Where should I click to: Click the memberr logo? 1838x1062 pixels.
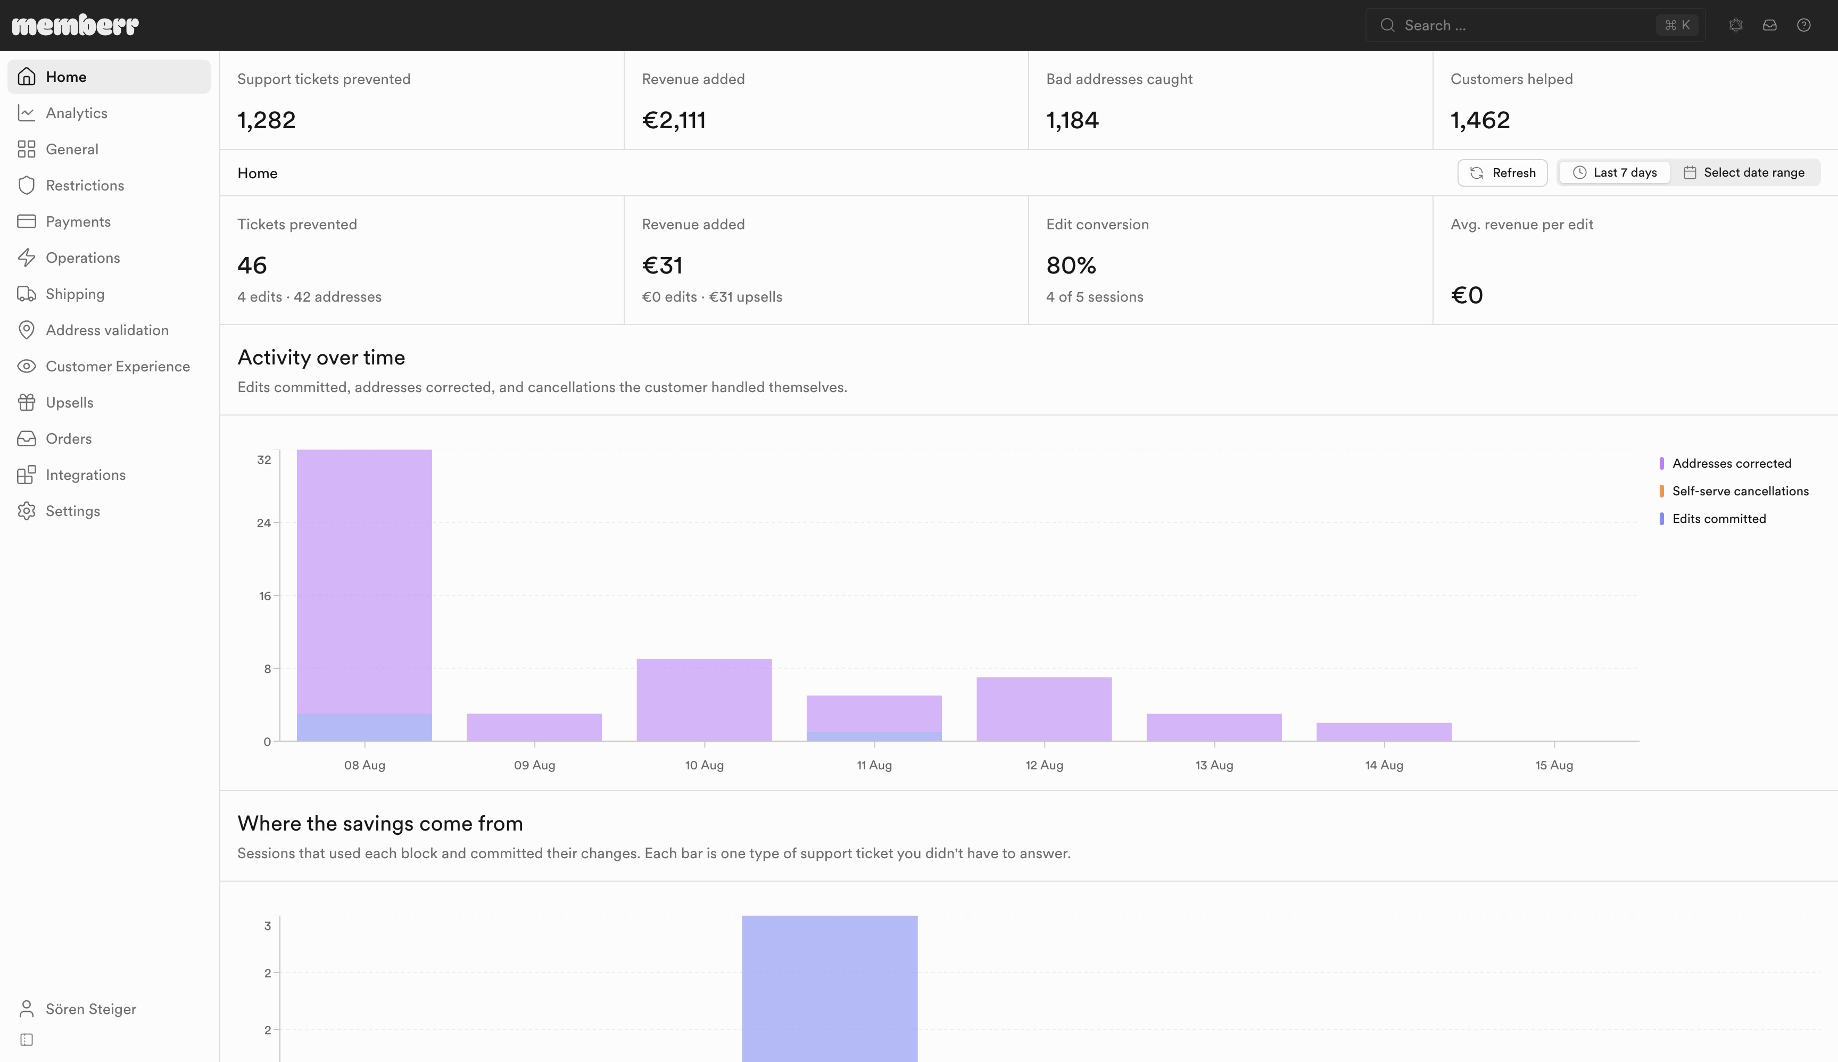click(x=75, y=26)
